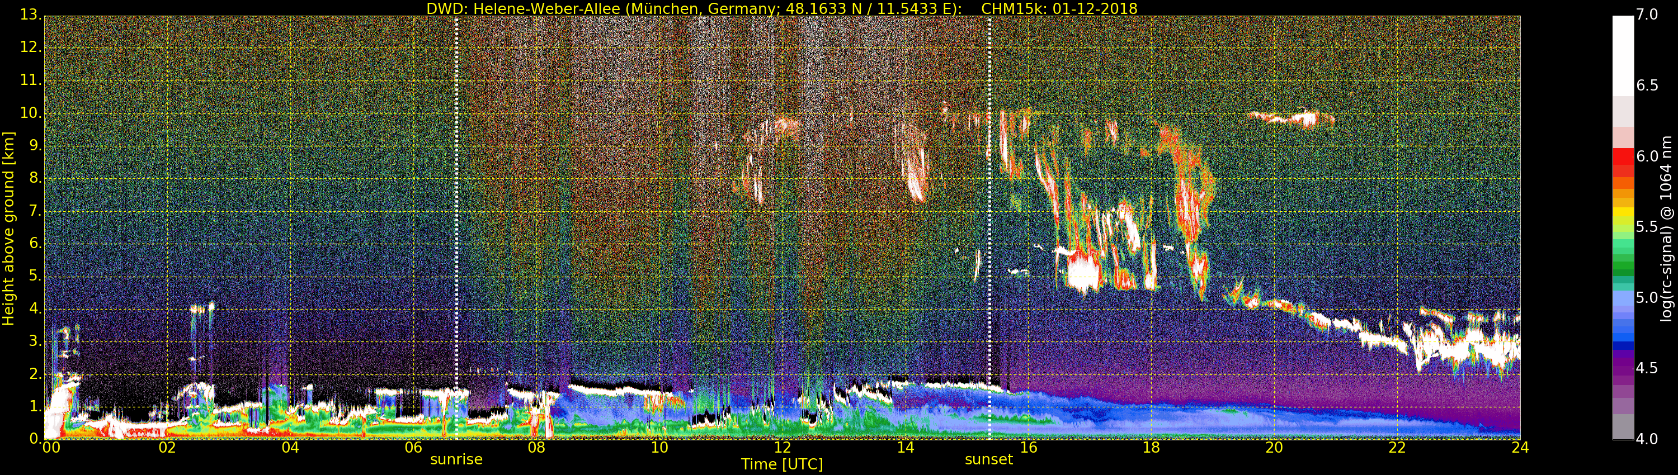This screenshot has height=475, width=1678.
Task: Click the dotted white sunset marker line
Action: click(x=989, y=228)
